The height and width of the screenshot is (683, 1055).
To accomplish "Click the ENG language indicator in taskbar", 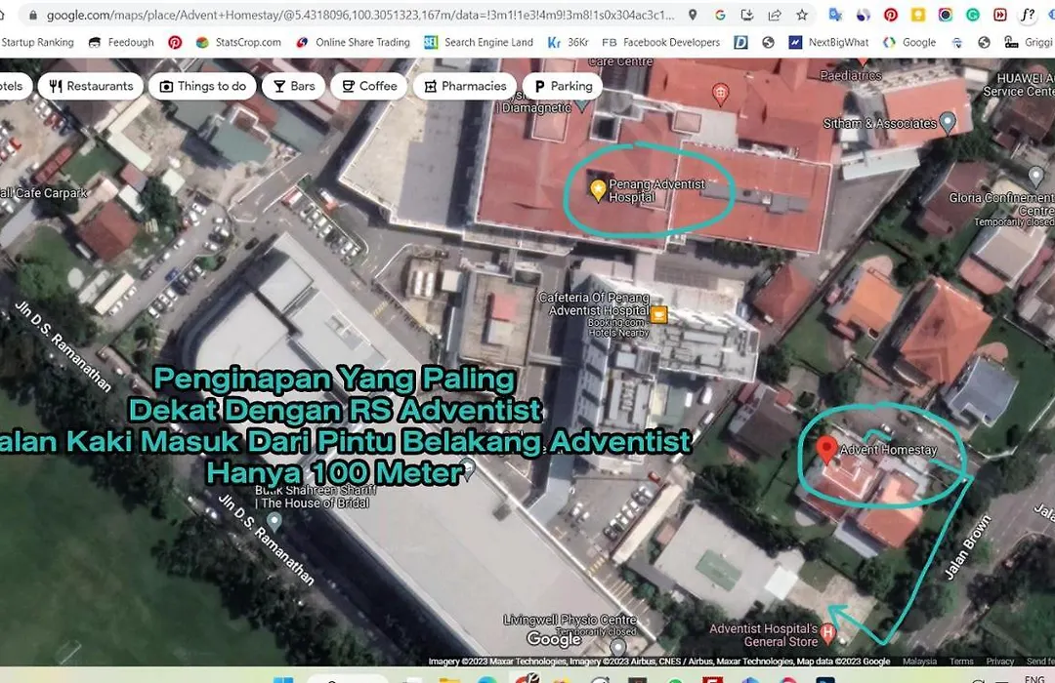I will pyautogui.click(x=1034, y=679).
